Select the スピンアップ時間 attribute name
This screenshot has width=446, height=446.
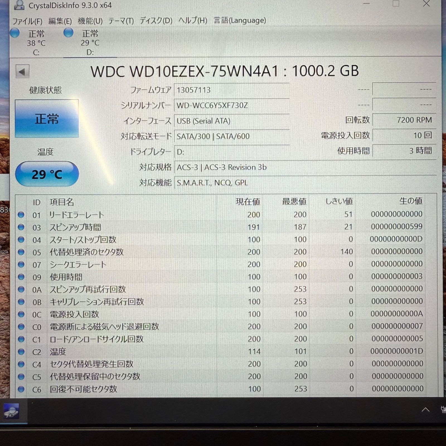click(75, 227)
